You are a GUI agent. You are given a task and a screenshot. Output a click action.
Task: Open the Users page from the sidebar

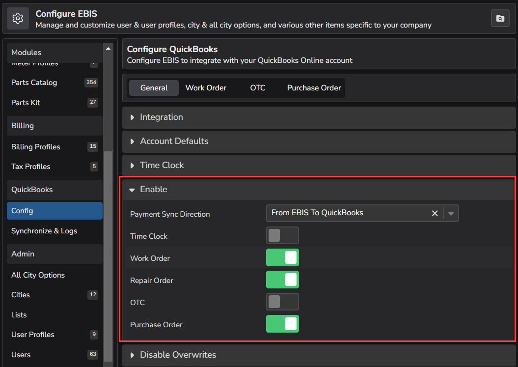point(21,354)
